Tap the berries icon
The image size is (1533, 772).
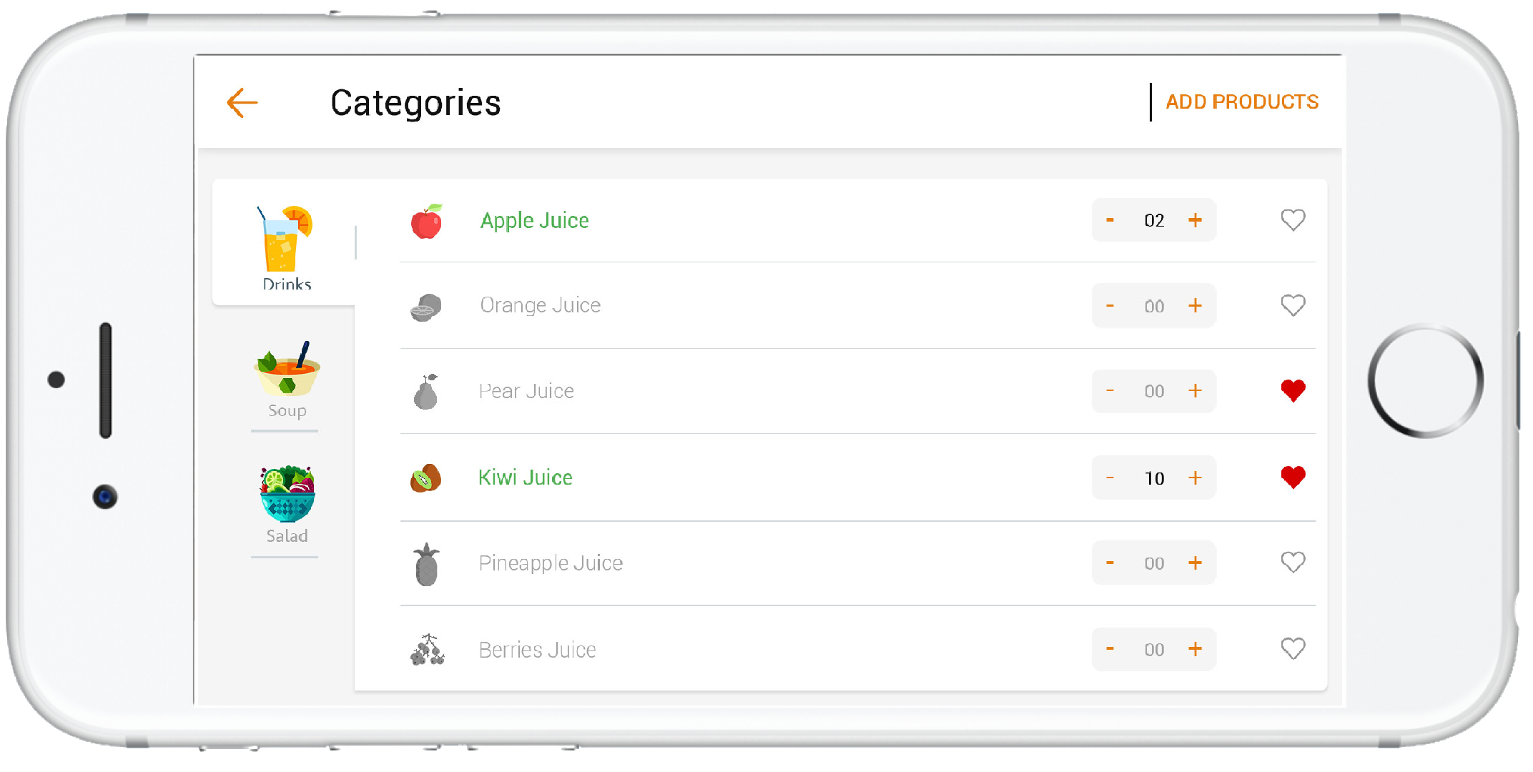(428, 650)
